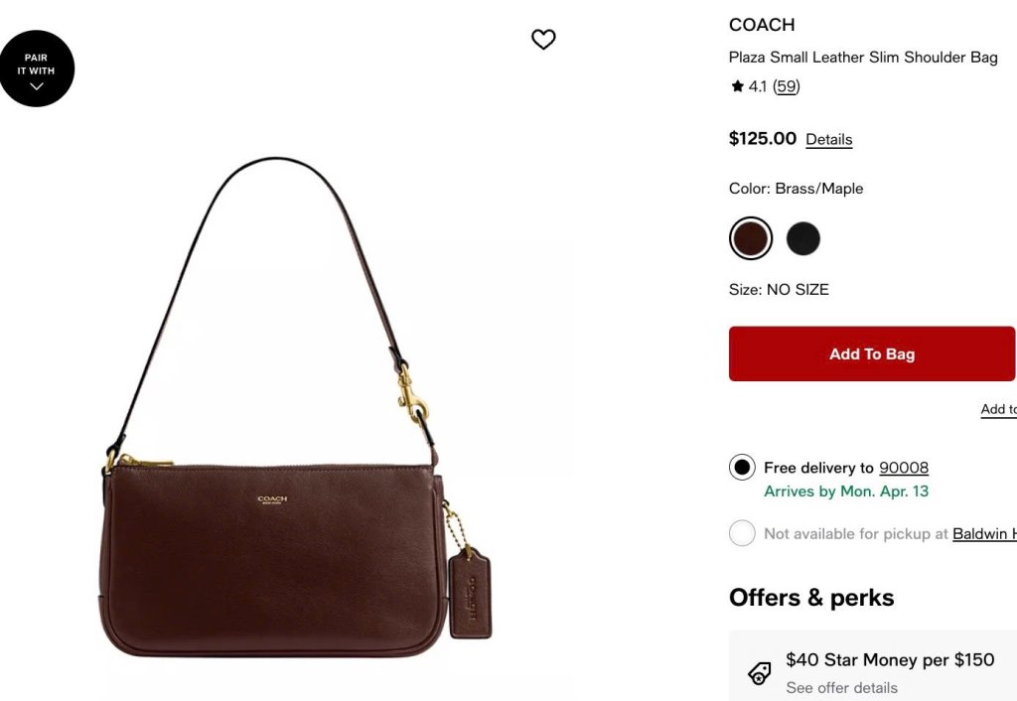Open the Baldwin store pickup link
This screenshot has width=1017, height=701.
984,534
